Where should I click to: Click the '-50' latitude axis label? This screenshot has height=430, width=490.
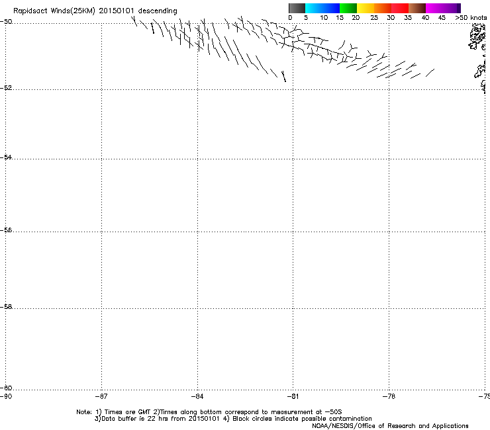6,22
